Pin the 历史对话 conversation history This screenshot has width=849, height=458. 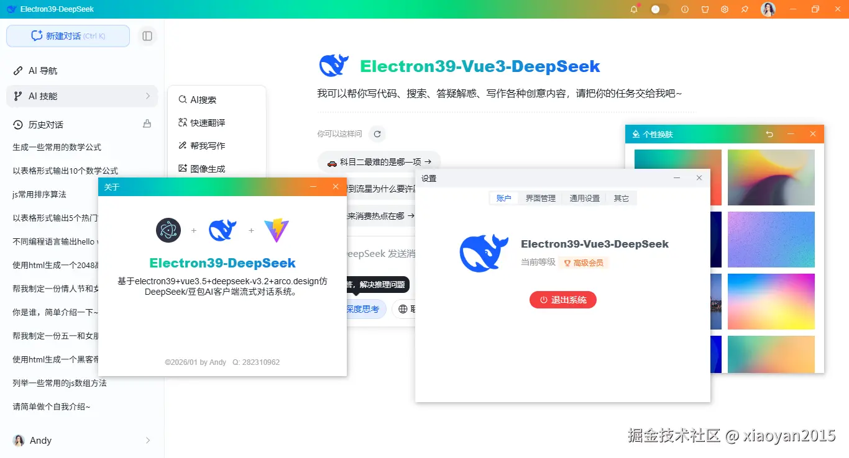click(x=147, y=123)
